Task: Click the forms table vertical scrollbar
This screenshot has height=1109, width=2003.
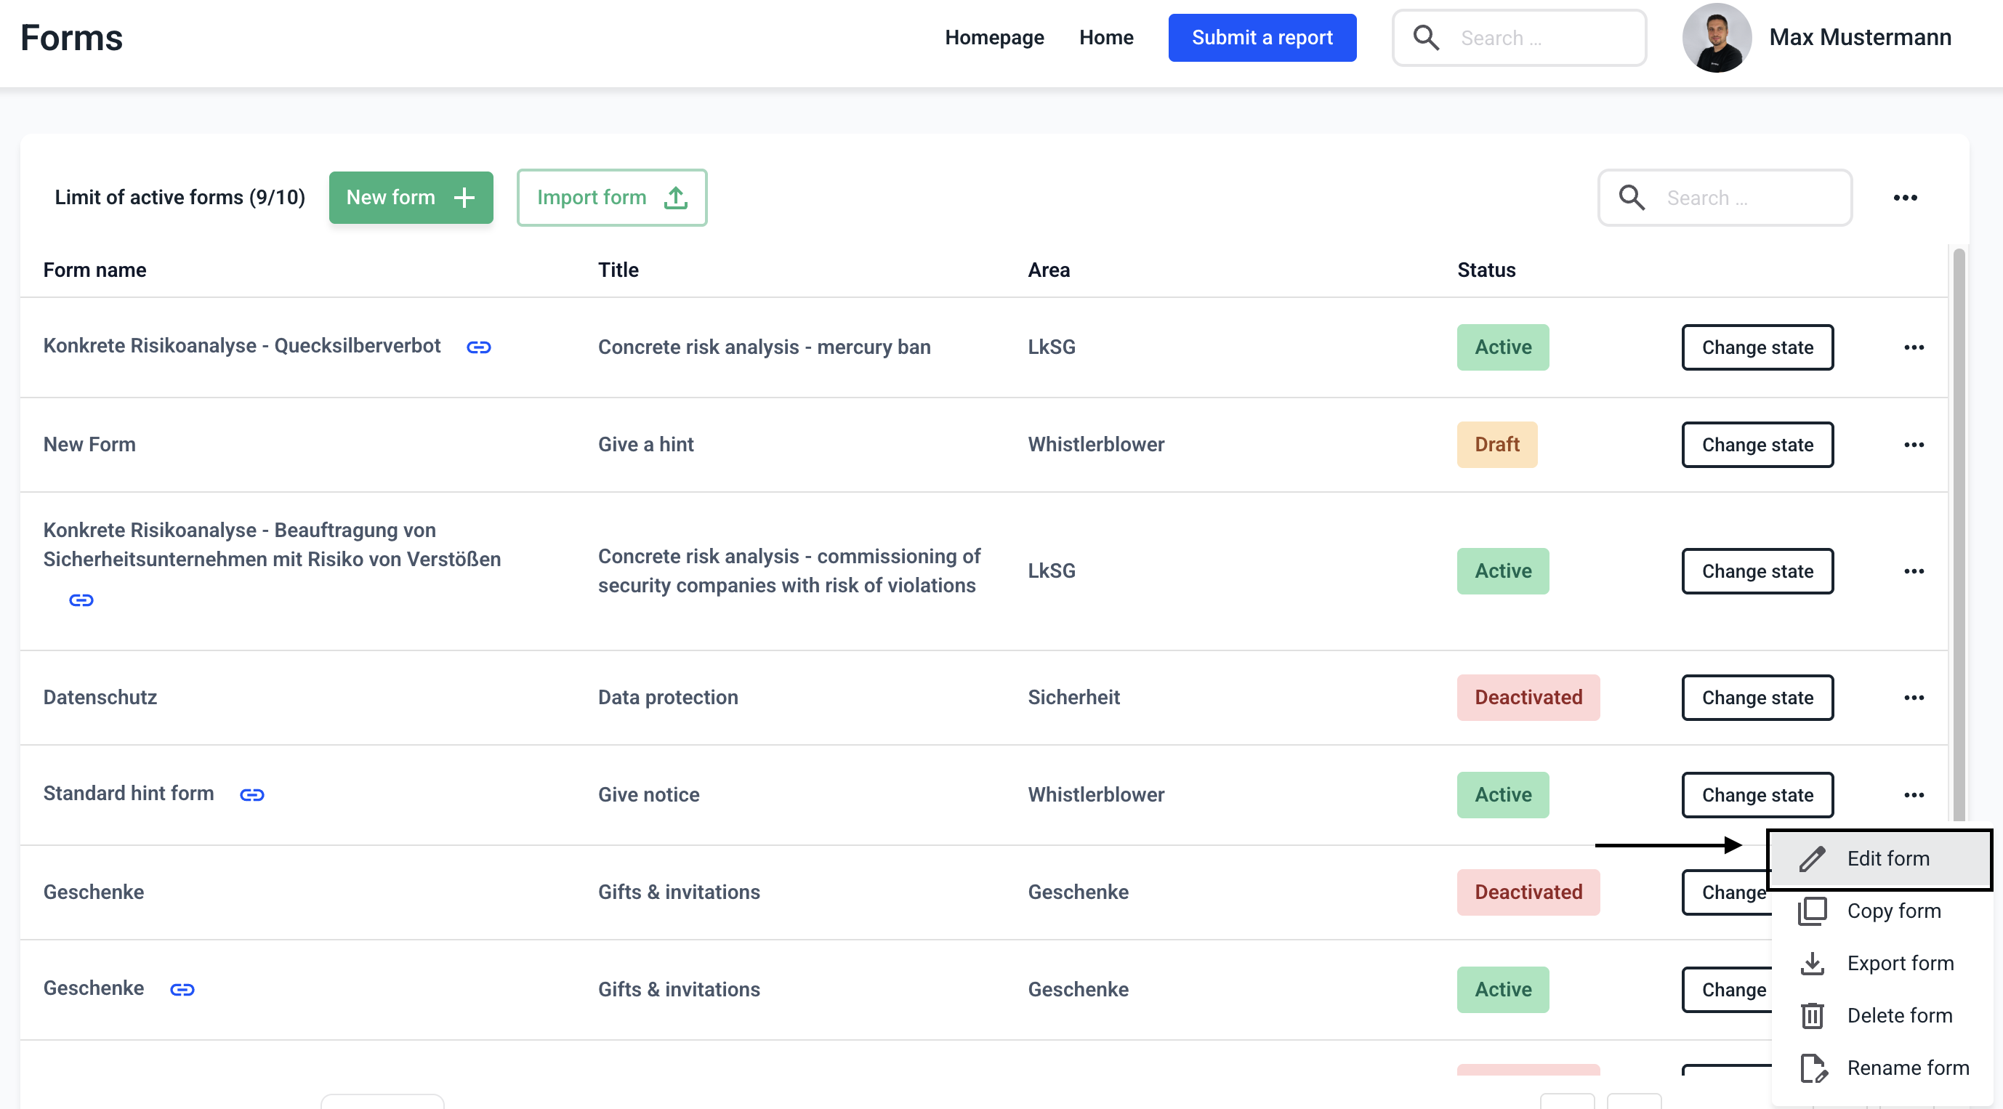Action: [1959, 536]
